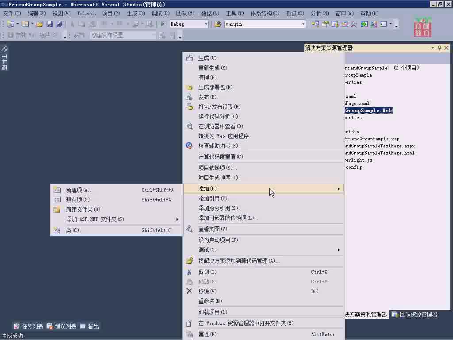
Task: Click the Add New Item toolbar icon
Action: pos(25,24)
